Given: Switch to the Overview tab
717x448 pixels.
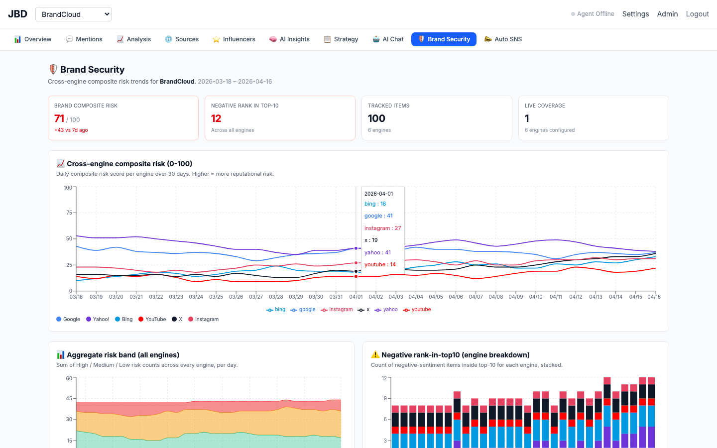Looking at the screenshot, I should click(x=33, y=39).
